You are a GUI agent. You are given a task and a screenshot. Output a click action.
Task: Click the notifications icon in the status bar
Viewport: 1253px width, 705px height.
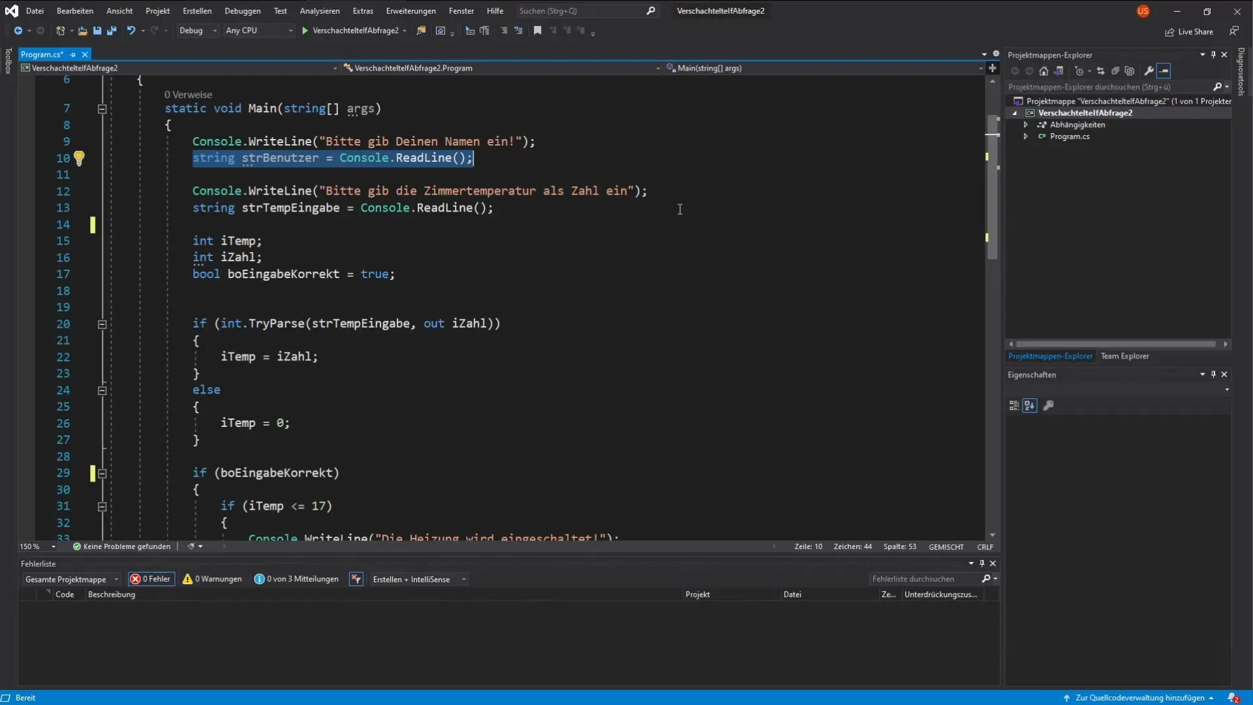tap(1233, 698)
